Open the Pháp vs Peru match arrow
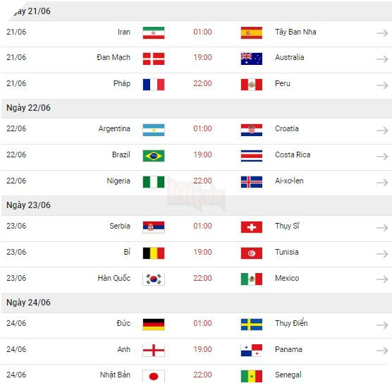The height and width of the screenshot is (388, 392). pyautogui.click(x=382, y=85)
